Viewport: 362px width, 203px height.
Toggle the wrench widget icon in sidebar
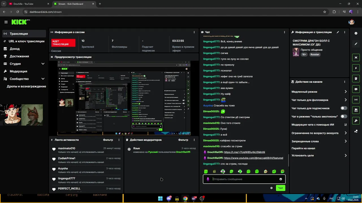coord(356,121)
